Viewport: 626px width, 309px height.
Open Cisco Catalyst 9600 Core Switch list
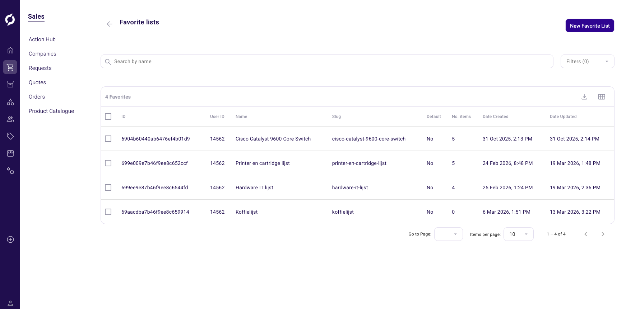tap(273, 139)
